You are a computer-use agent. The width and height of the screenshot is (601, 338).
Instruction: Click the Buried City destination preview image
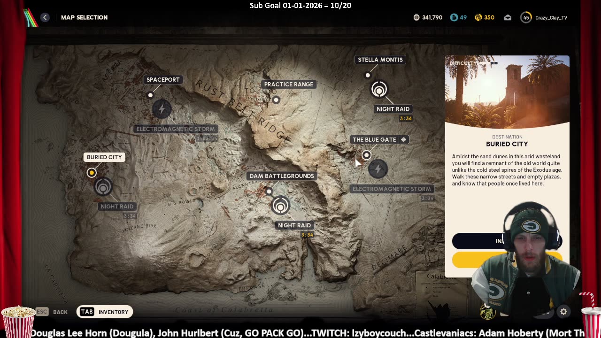pyautogui.click(x=507, y=92)
